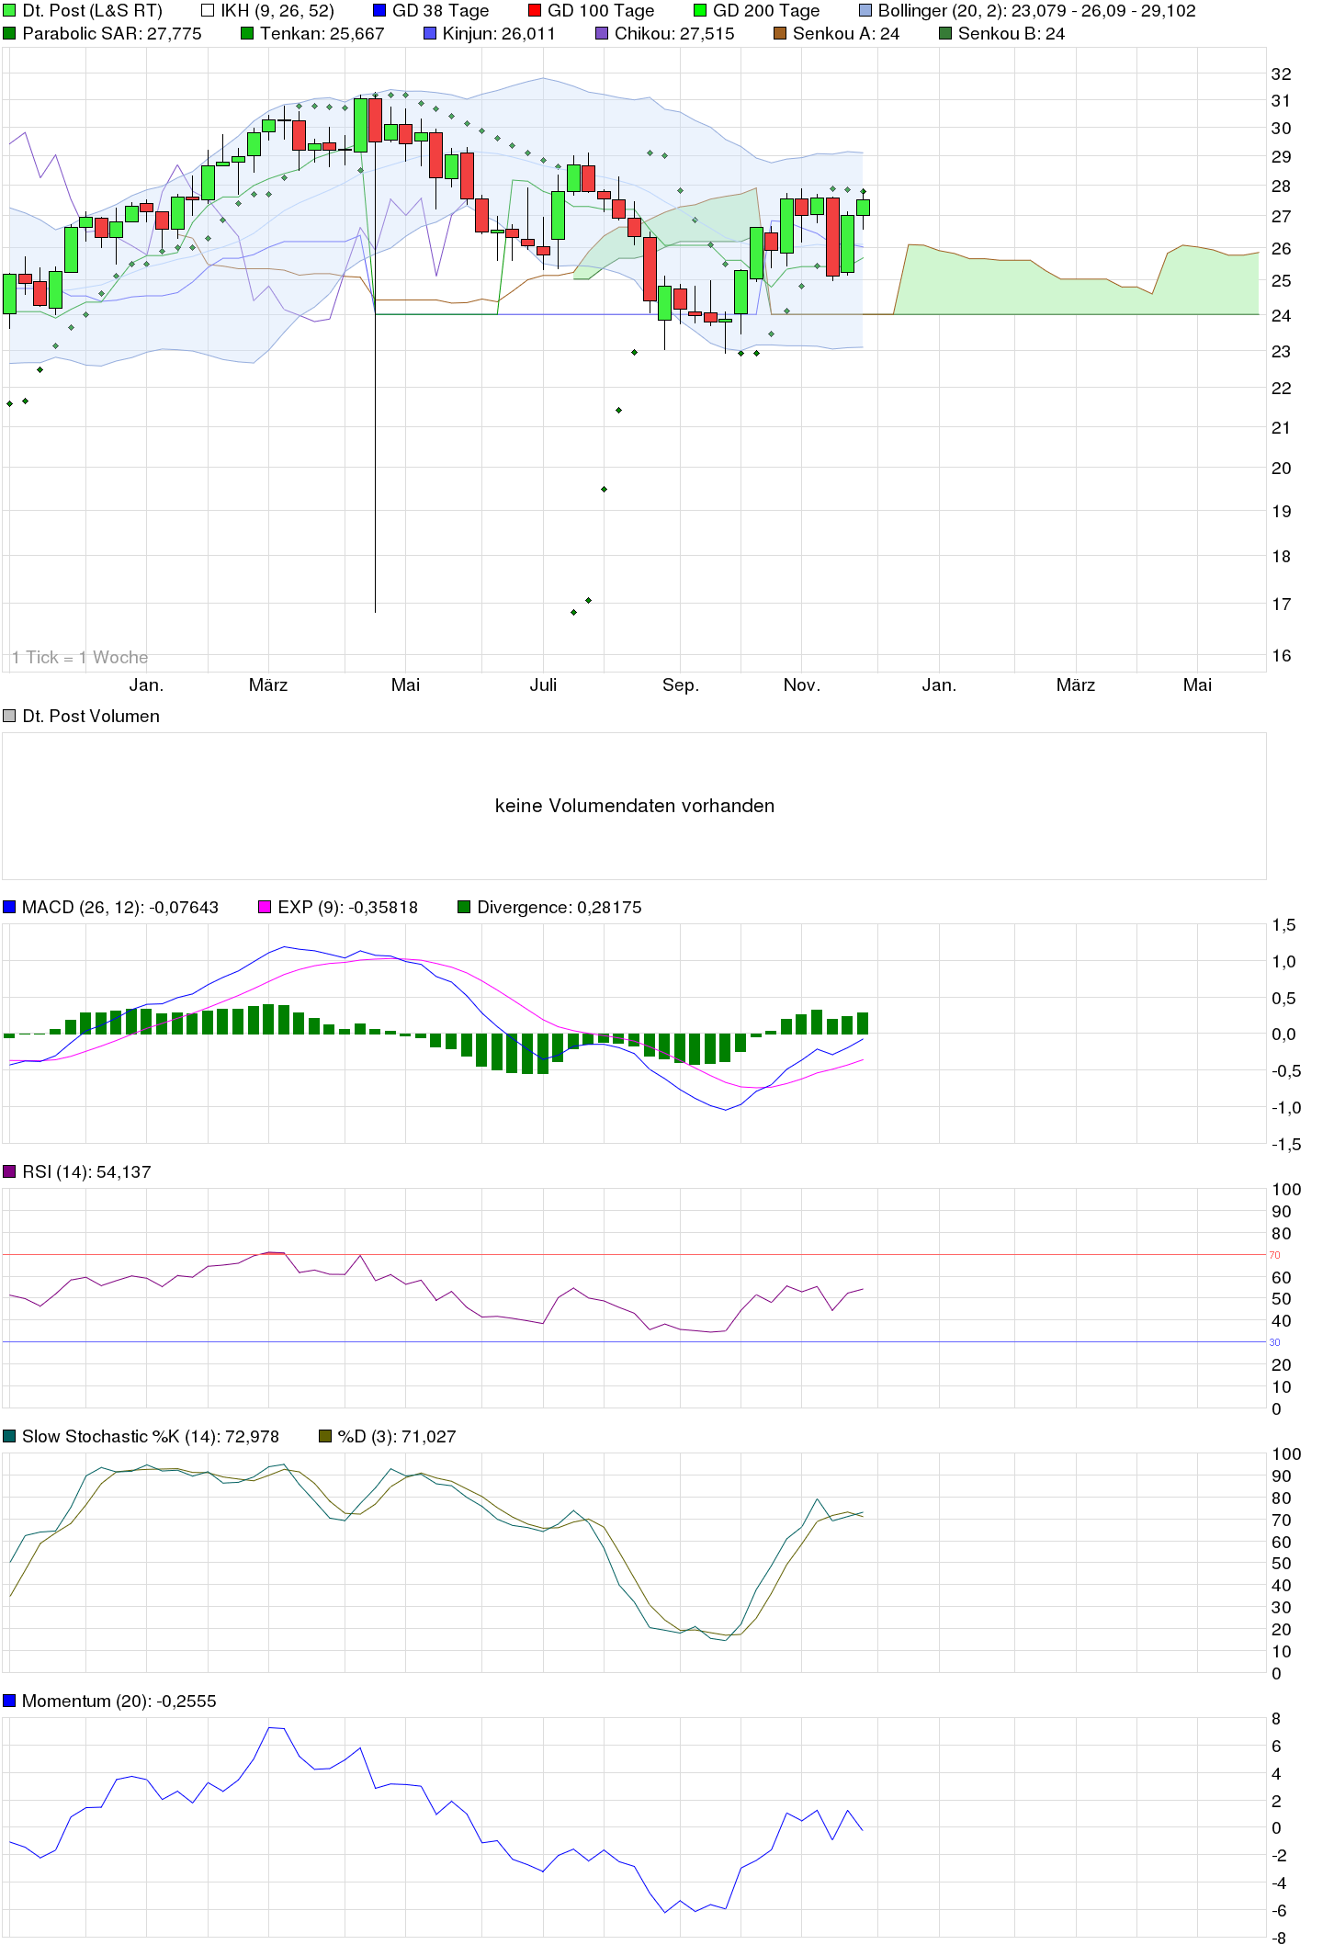Select the red GD 100 Tage swatch

click(535, 11)
